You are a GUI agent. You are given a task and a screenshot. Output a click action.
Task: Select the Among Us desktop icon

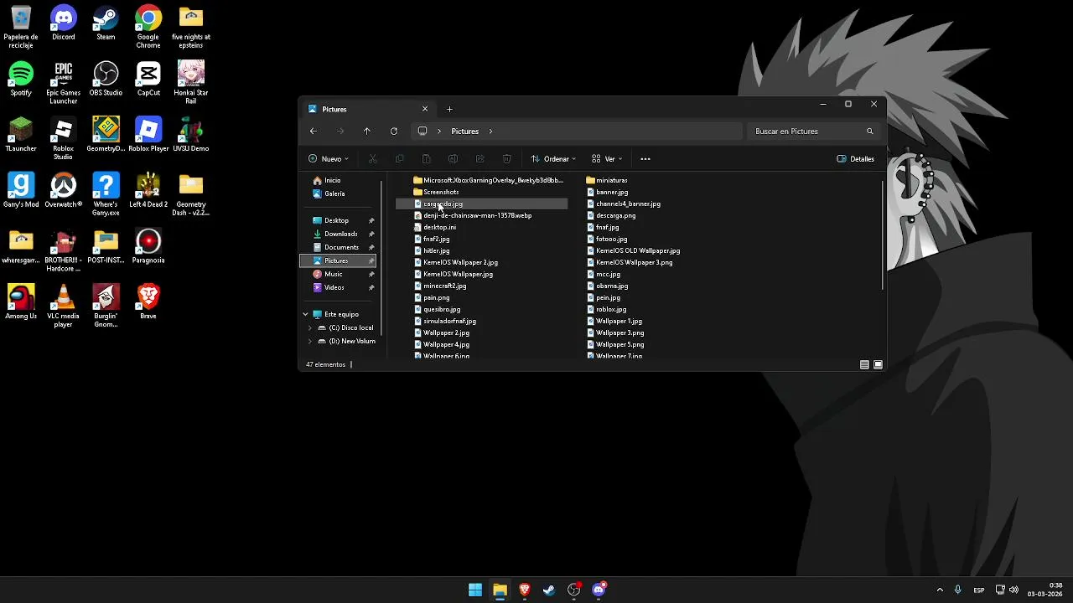[21, 302]
